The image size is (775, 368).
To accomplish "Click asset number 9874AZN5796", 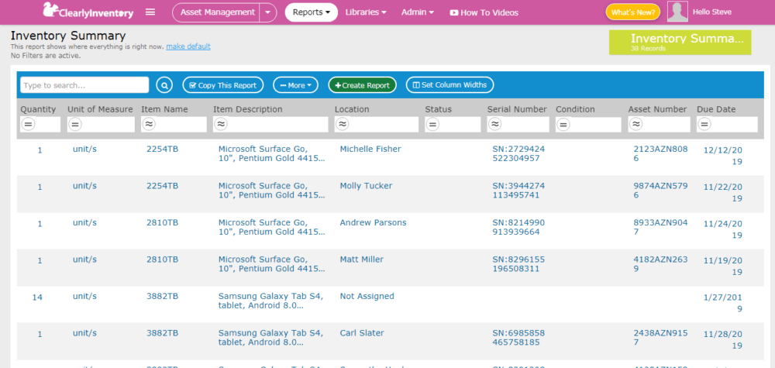I will (x=660, y=190).
